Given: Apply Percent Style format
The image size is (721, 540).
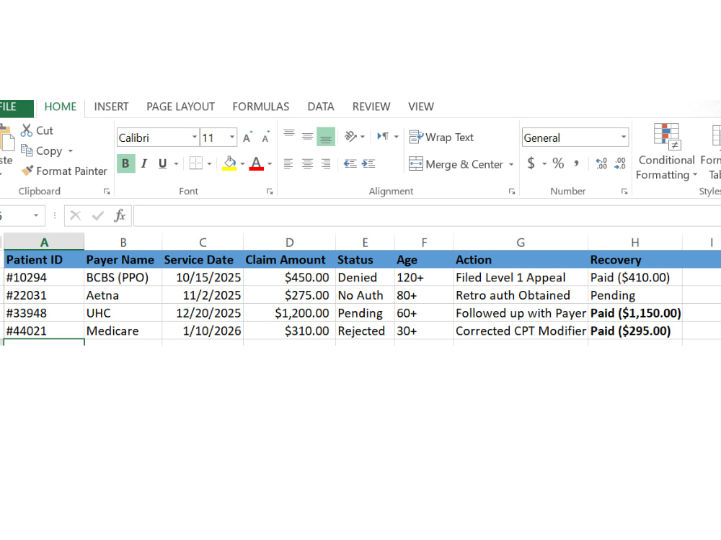Looking at the screenshot, I should pyautogui.click(x=558, y=163).
